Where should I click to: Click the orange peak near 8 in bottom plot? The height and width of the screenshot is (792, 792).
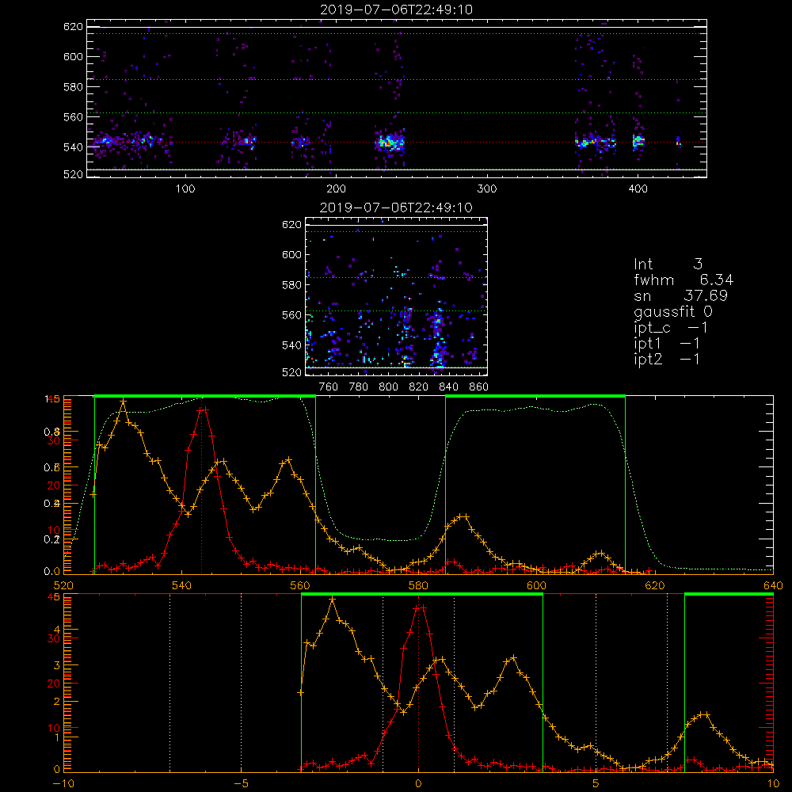pos(703,714)
